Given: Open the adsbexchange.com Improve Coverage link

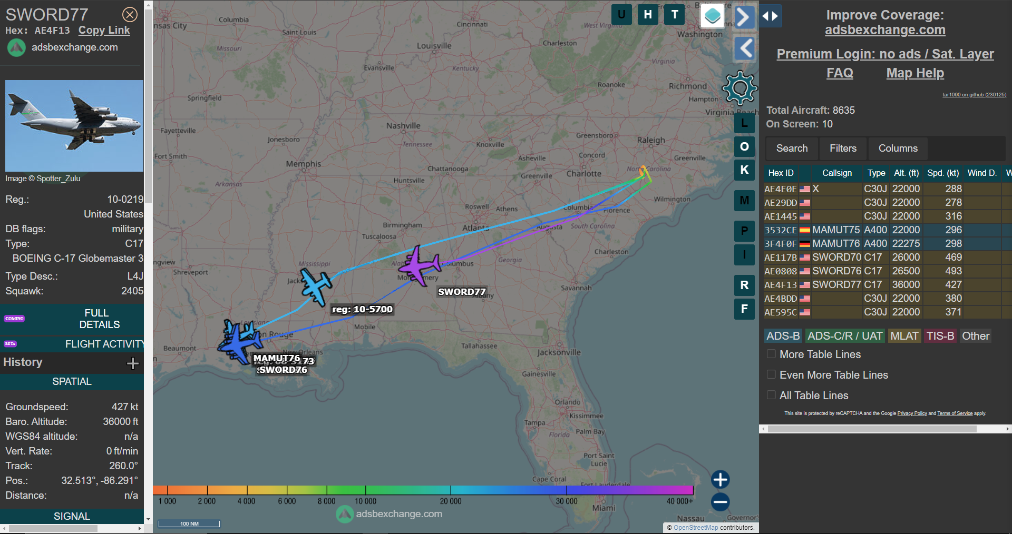Looking at the screenshot, I should click(x=885, y=30).
